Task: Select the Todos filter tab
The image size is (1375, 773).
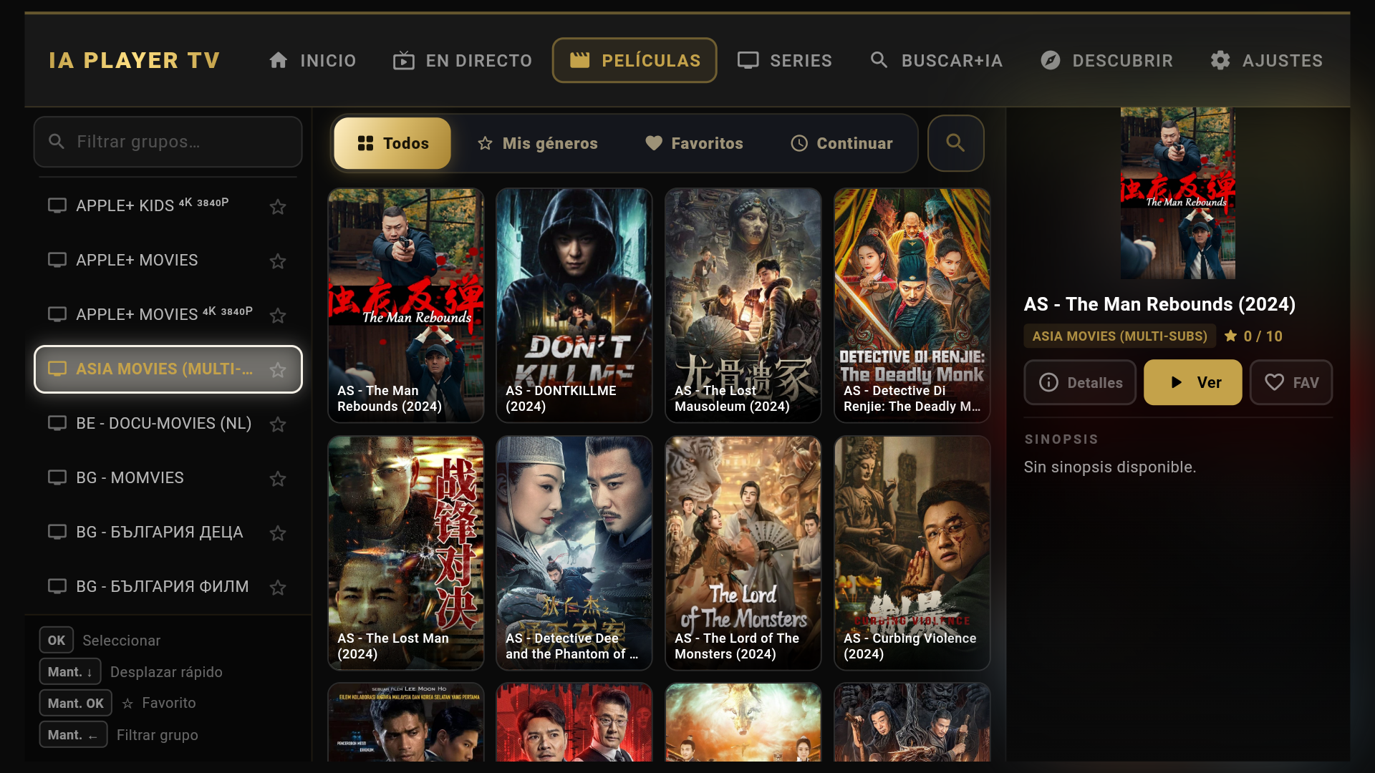Action: click(392, 143)
